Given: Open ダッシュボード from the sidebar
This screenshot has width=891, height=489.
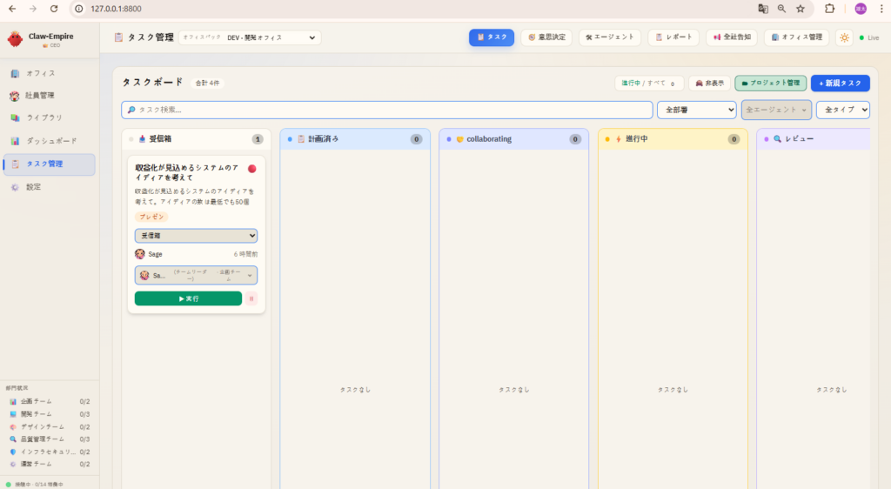Looking at the screenshot, I should coord(49,141).
